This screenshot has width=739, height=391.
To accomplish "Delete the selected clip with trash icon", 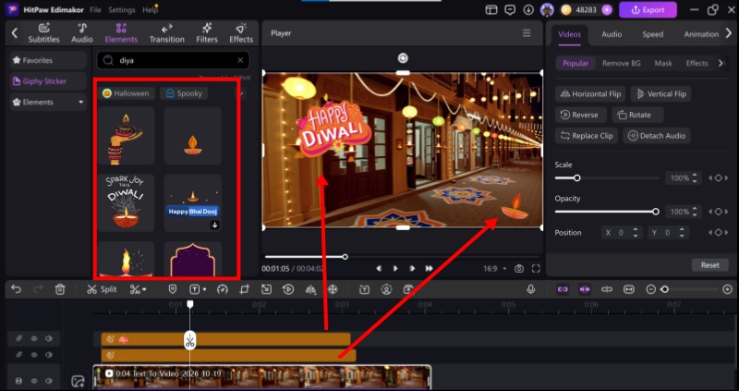I will [60, 289].
